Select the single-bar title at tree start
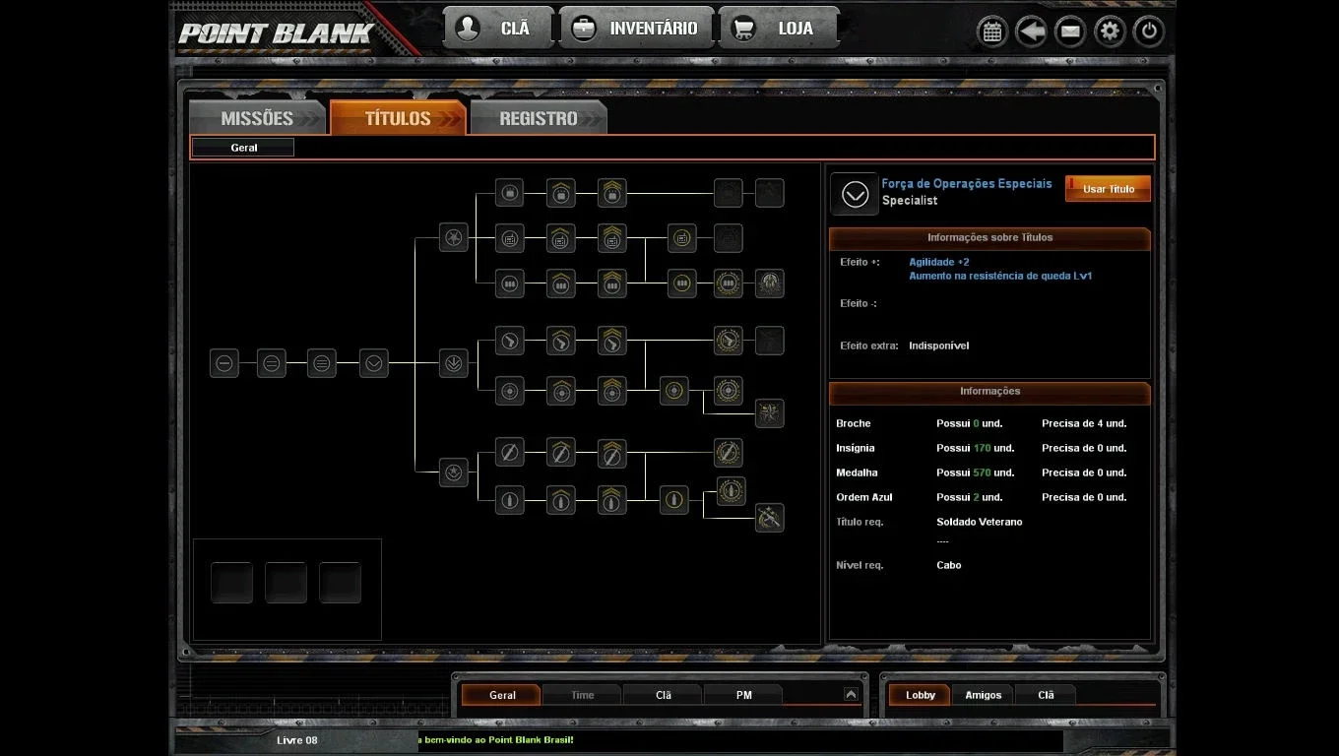This screenshot has width=1339, height=756. coord(224,363)
